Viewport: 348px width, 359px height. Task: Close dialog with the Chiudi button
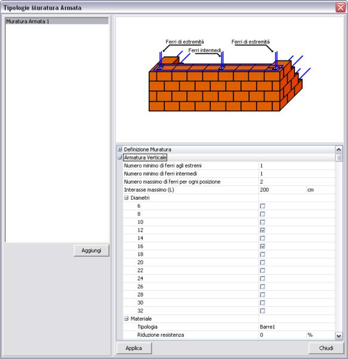pos(326,348)
